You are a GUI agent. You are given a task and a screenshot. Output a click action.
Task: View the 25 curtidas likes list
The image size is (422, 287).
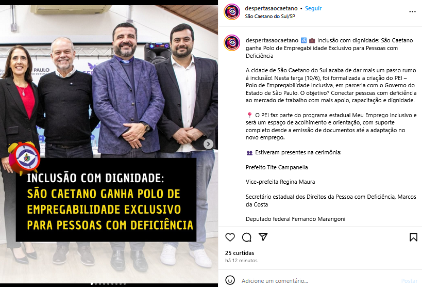[x=240, y=253]
